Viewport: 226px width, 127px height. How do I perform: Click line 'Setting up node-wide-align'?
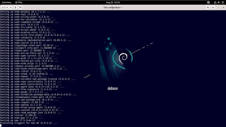point(26,64)
